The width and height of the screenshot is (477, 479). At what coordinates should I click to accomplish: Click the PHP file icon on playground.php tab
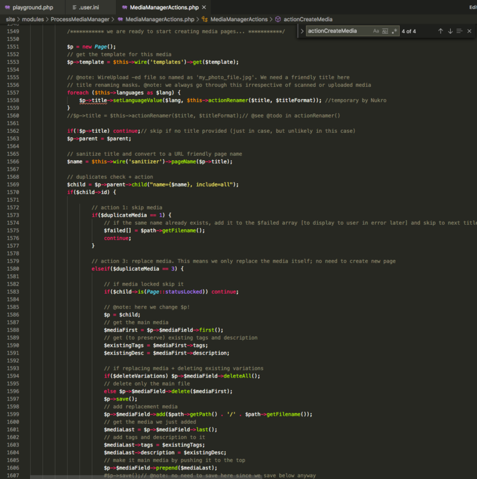[x=7, y=7]
